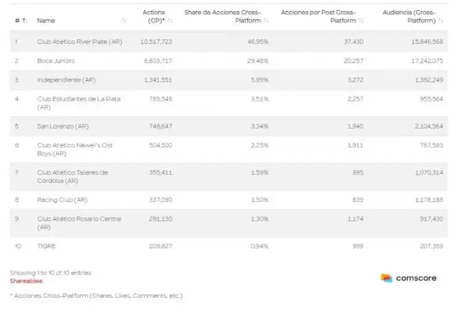Click Club Estudiantes de La Plata entry
This screenshot has width=473, height=315.
77,103
